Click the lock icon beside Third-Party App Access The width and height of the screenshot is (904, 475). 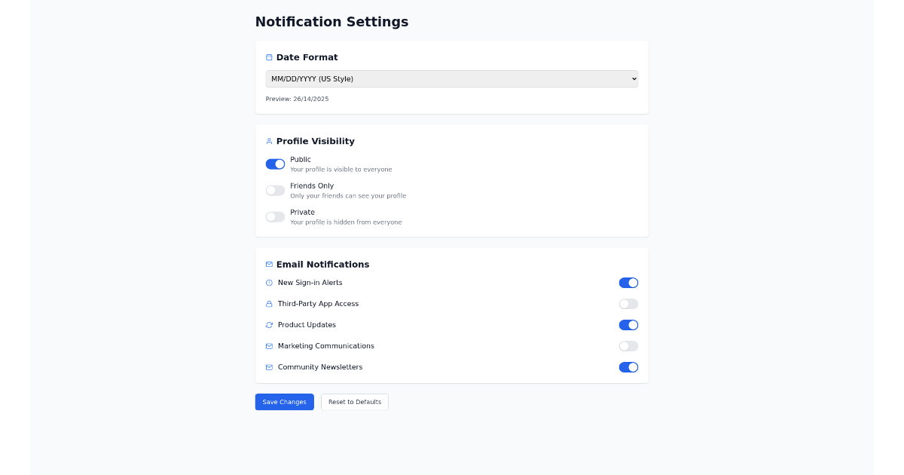(x=269, y=304)
